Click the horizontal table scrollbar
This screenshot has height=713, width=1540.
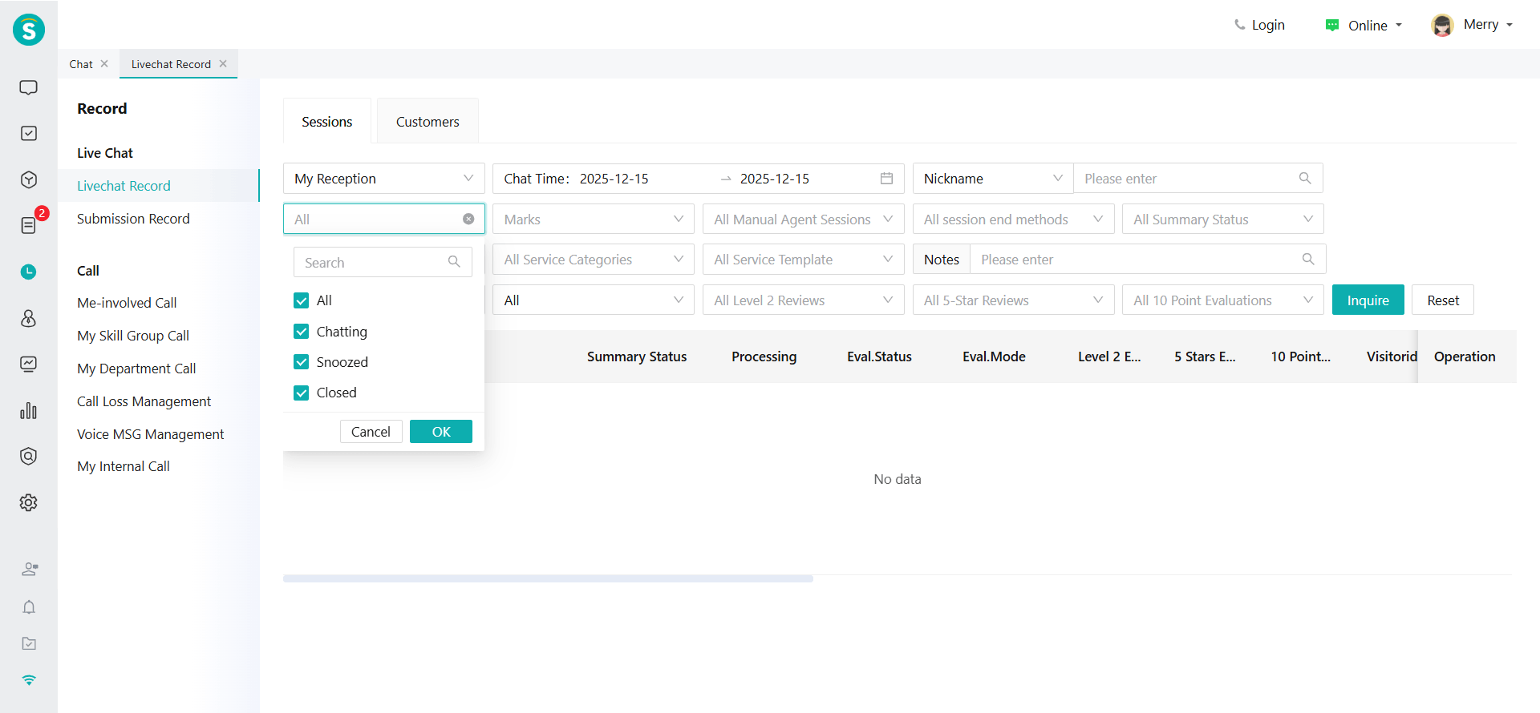548,578
